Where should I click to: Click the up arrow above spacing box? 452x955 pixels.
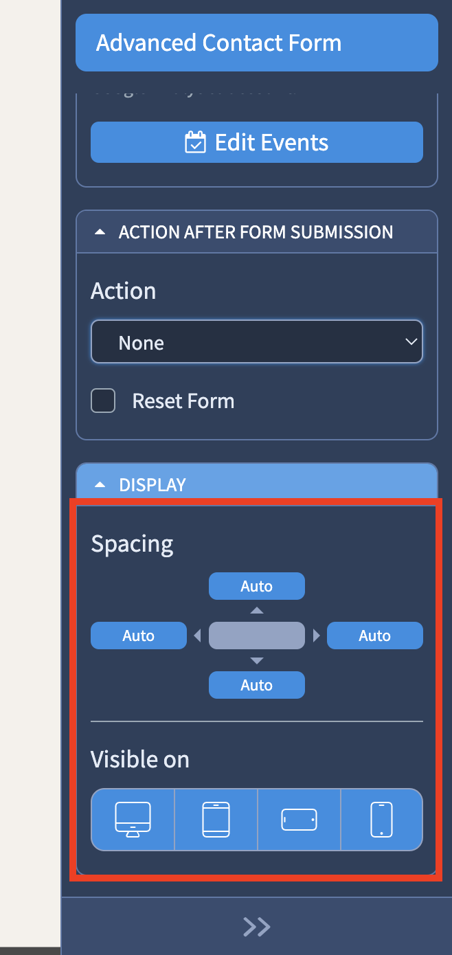pyautogui.click(x=257, y=610)
